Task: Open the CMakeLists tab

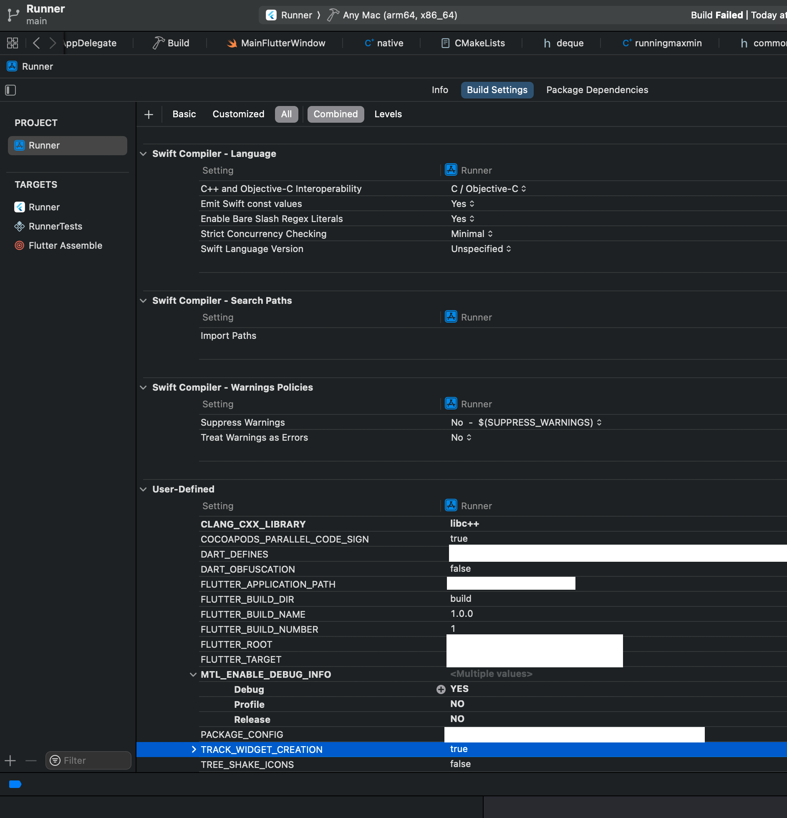Action: (x=473, y=43)
